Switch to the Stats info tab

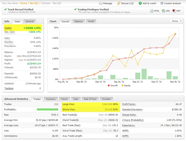17,22
